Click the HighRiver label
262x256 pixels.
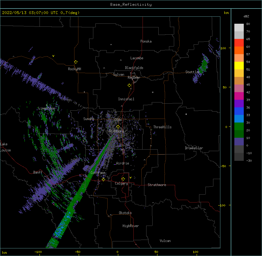pos(131,226)
